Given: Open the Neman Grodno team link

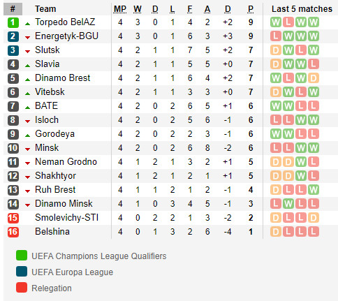Looking at the screenshot, I should 66,162.
